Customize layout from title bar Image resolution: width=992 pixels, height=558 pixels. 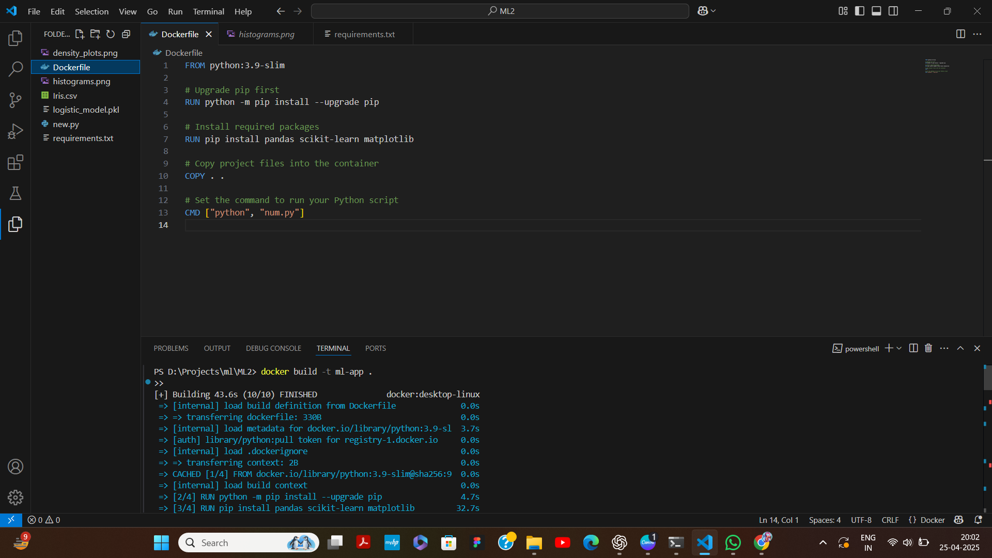tap(843, 11)
